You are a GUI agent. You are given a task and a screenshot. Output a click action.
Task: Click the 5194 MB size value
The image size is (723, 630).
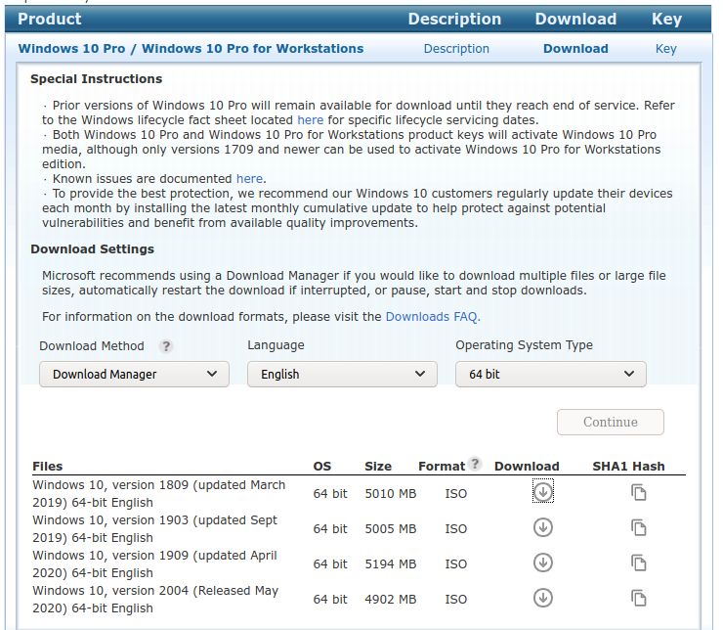[391, 564]
